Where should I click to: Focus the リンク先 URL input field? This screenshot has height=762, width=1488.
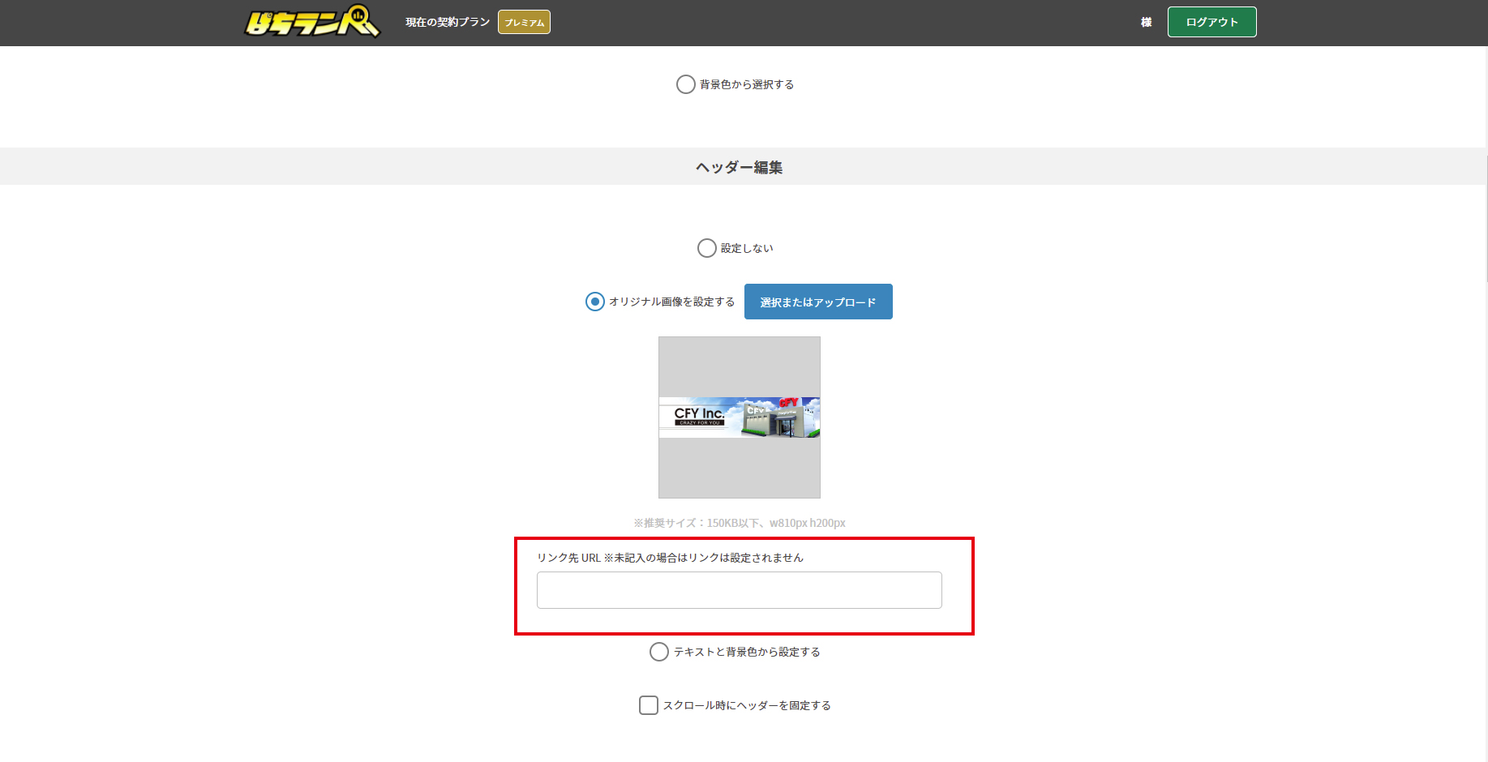[738, 589]
